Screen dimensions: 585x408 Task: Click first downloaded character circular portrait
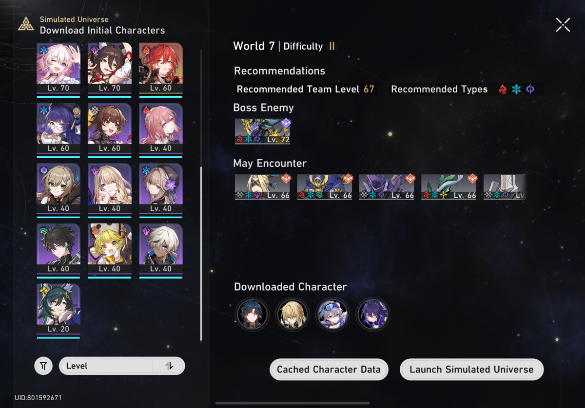click(252, 314)
